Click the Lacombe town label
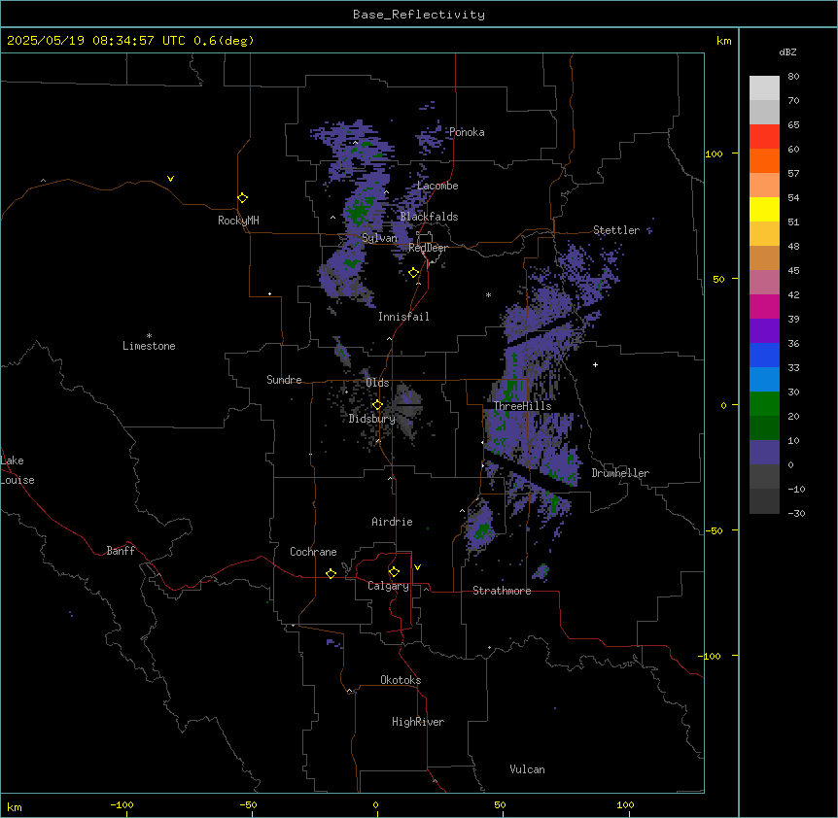Screen dimensions: 838x818 [x=437, y=186]
